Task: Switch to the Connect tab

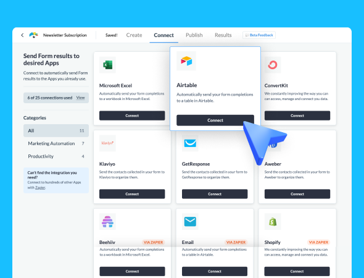Action: click(x=163, y=35)
